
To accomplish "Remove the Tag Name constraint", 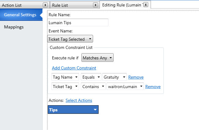I will click(x=136, y=77).
